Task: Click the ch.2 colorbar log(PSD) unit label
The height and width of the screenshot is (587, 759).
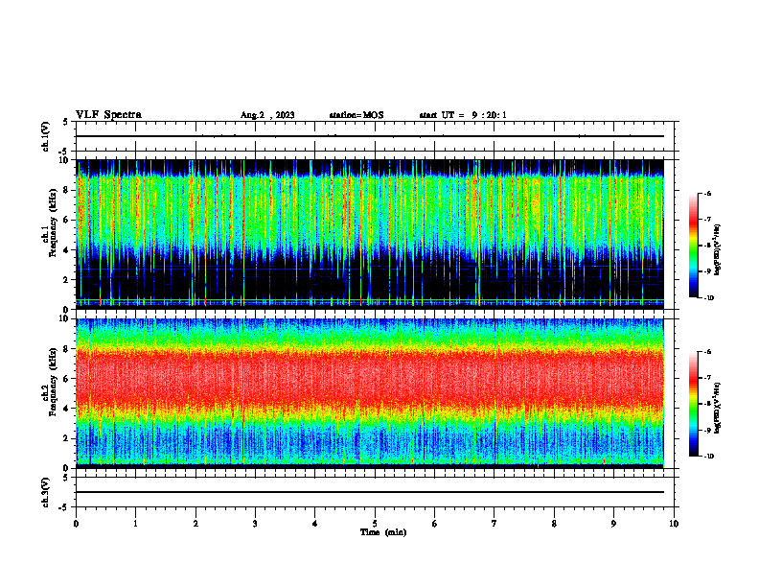Action: [718, 408]
